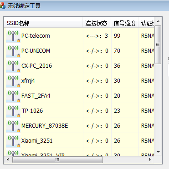
Task: Sort by 信号强度 column header
Action: pyautogui.click(x=125, y=23)
